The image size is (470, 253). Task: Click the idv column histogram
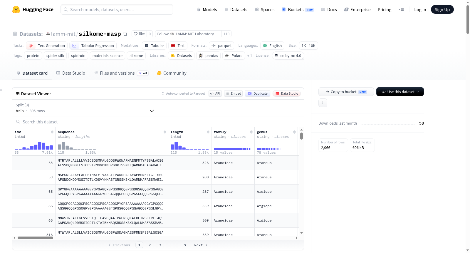click(34, 146)
